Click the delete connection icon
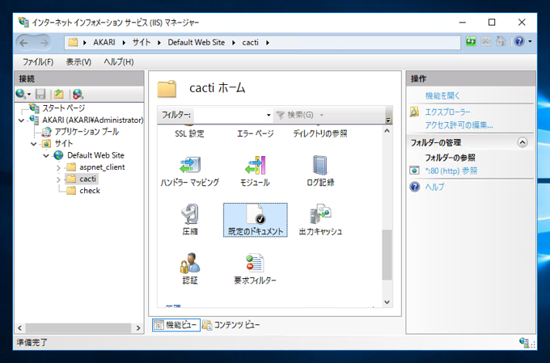Image resolution: width=550 pixels, height=363 pixels. [x=78, y=94]
